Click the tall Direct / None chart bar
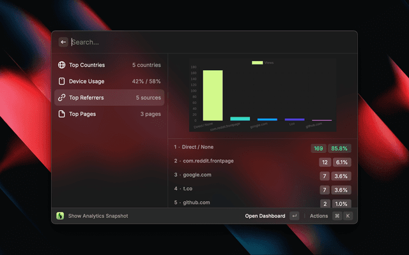Image resolution: width=409 pixels, height=255 pixels. pyautogui.click(x=213, y=95)
